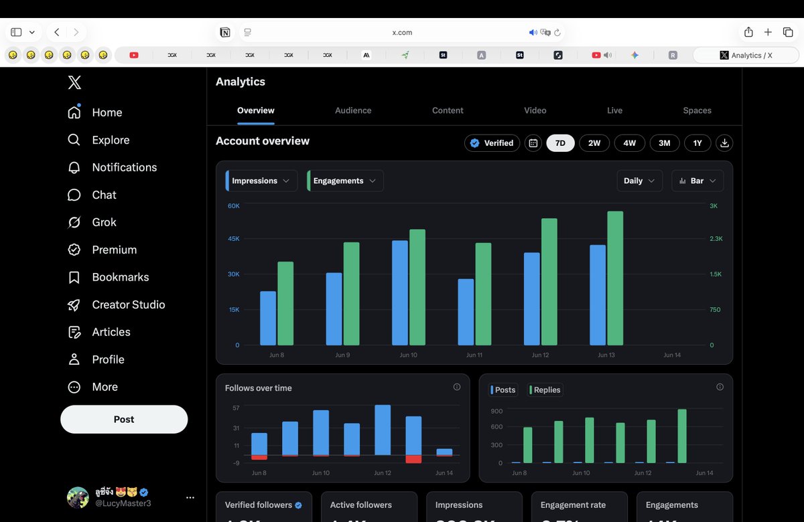This screenshot has height=522, width=804.
Task: Click the reader view icon in address bar
Action: [x=247, y=32]
